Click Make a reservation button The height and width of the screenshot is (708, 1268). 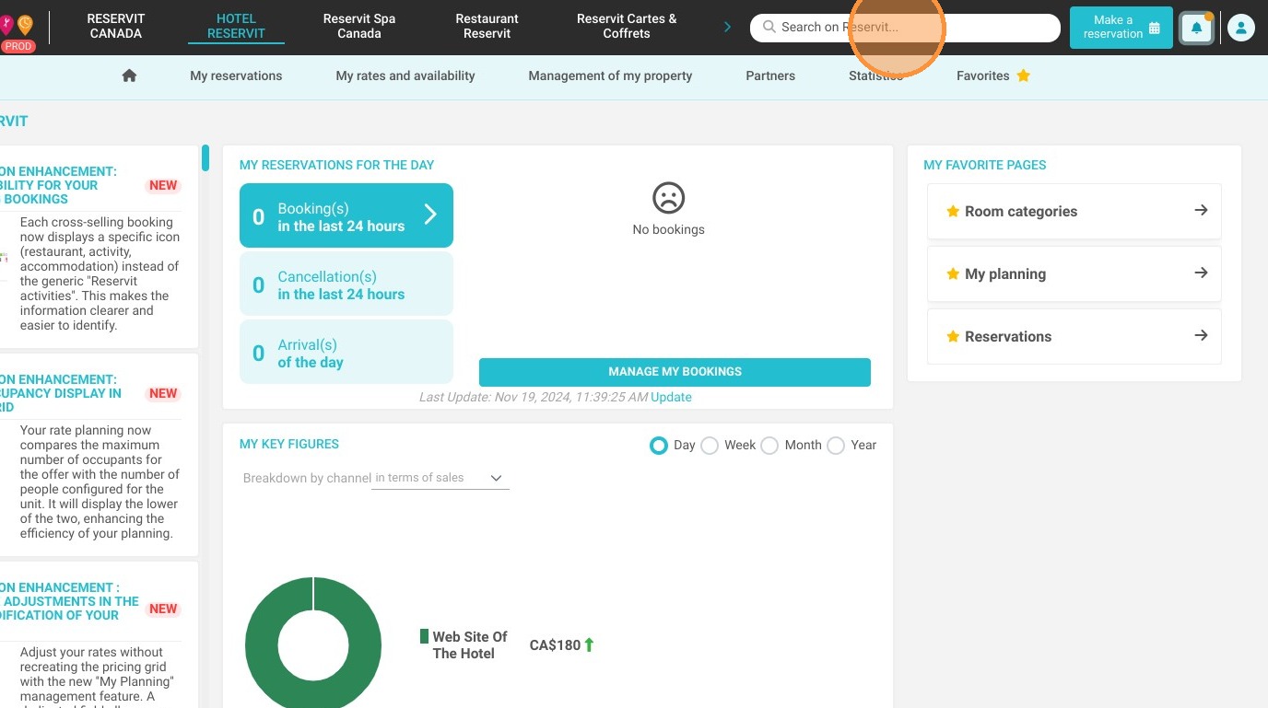point(1121,28)
